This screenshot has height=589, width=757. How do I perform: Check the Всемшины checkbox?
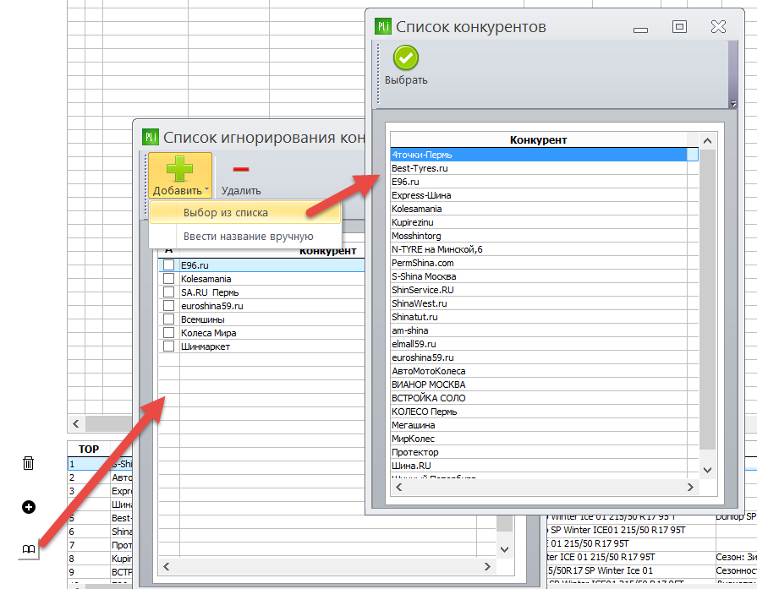(x=168, y=319)
